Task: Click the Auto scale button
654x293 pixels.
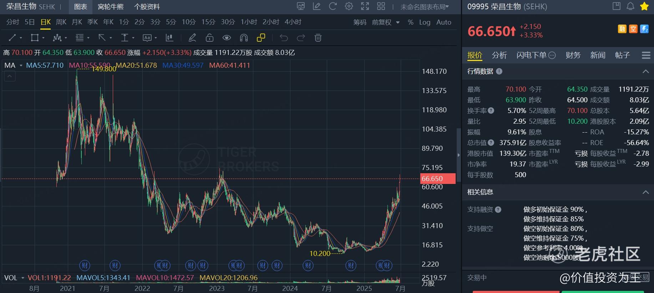Action: click(x=444, y=22)
